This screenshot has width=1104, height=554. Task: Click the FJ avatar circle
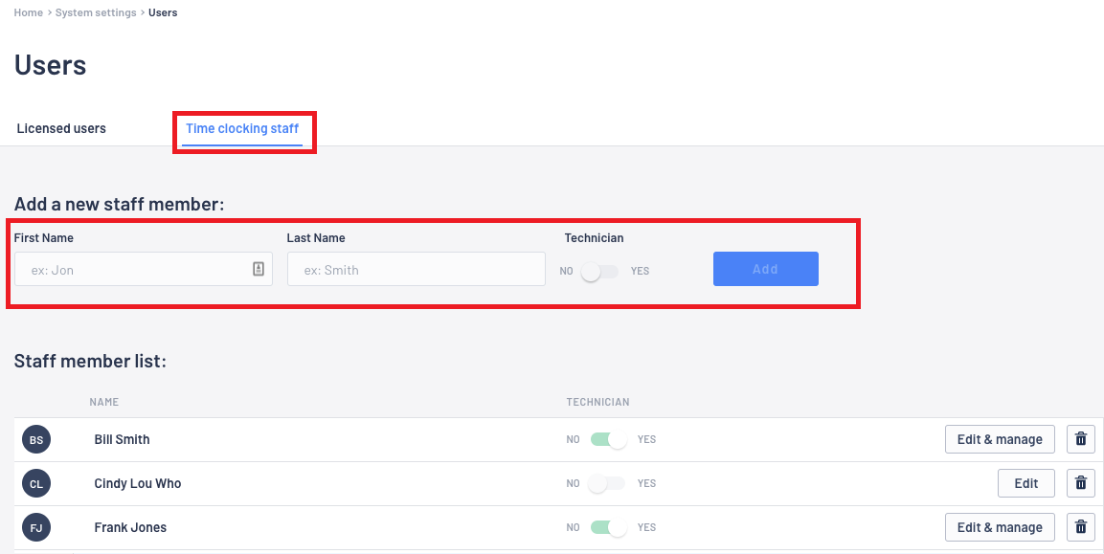pos(36,527)
